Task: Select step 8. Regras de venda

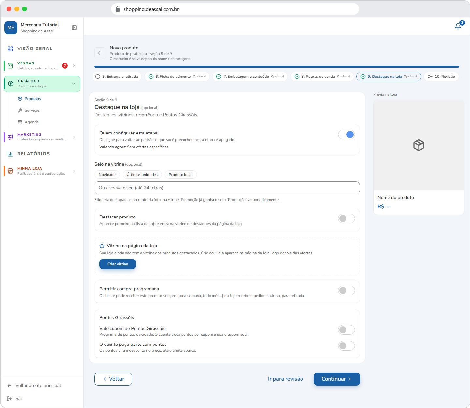Action: click(x=322, y=77)
